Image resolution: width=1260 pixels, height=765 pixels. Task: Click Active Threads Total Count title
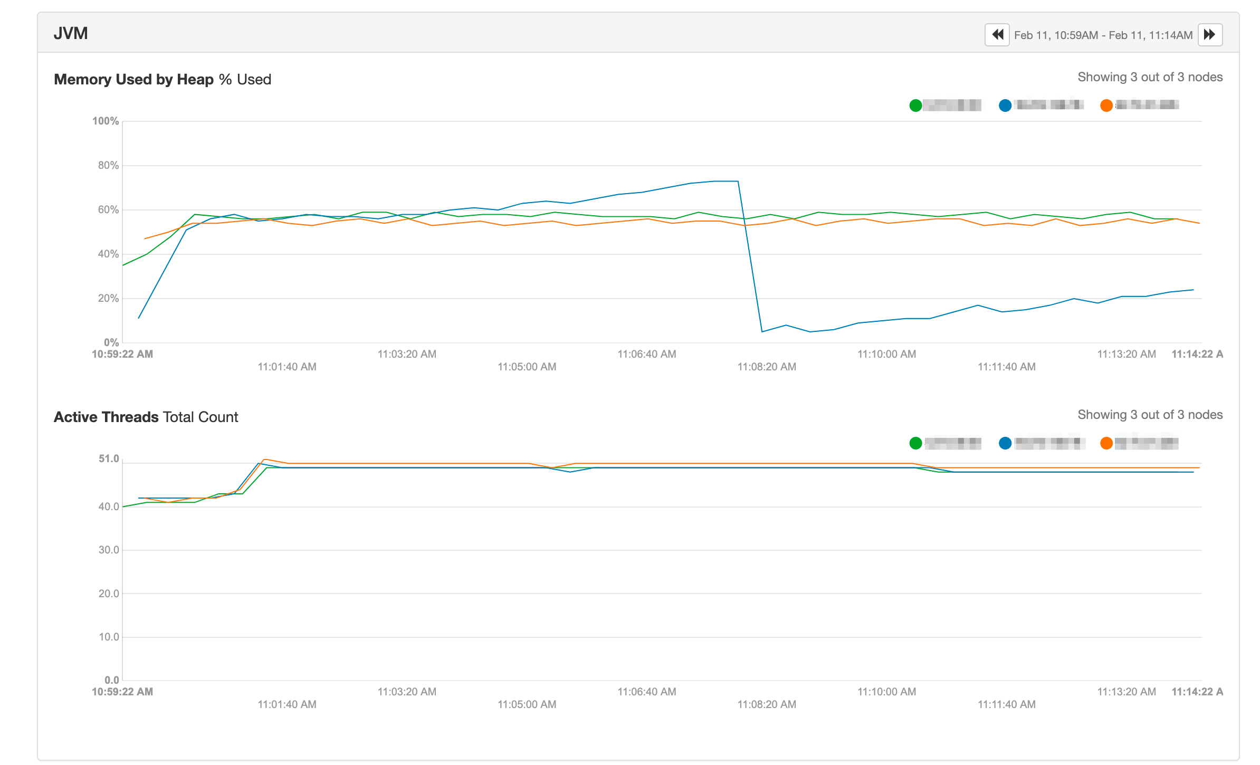(146, 417)
